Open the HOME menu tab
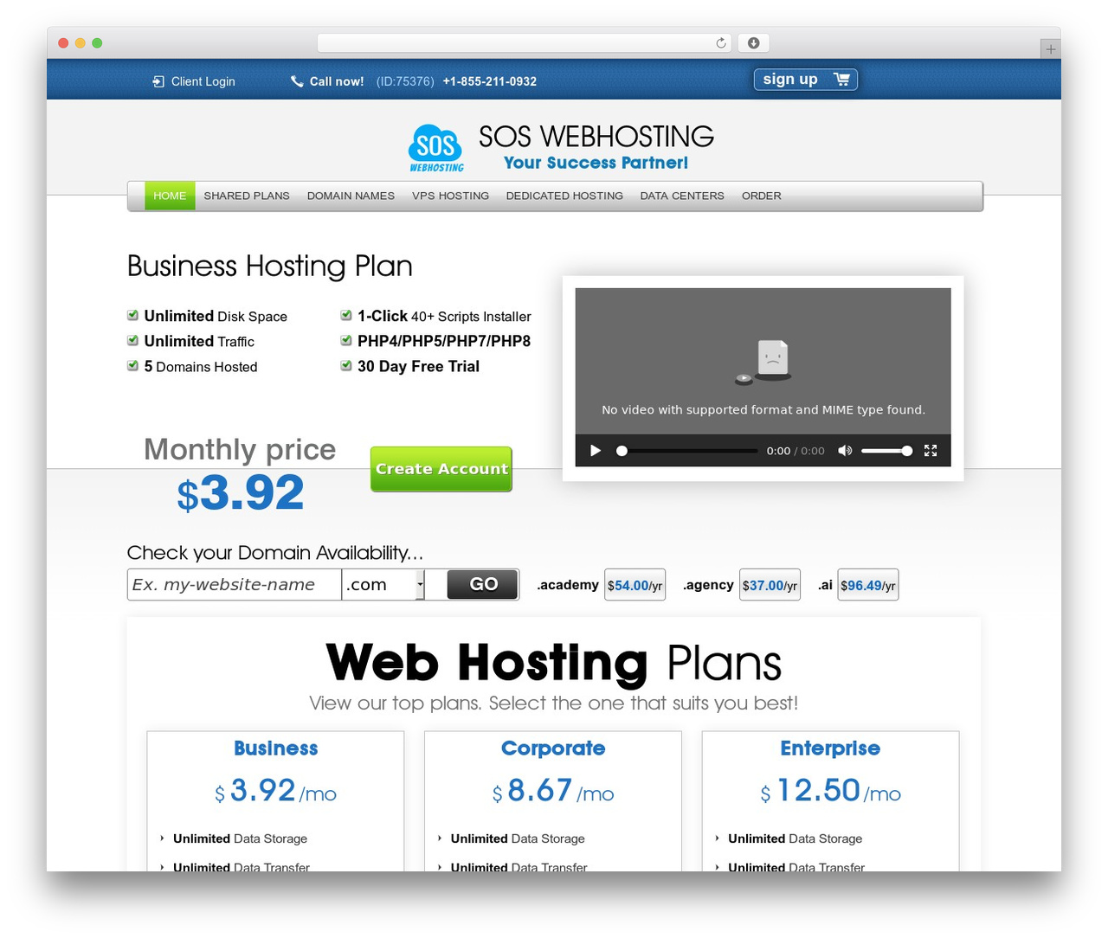1108x938 pixels. pos(170,196)
